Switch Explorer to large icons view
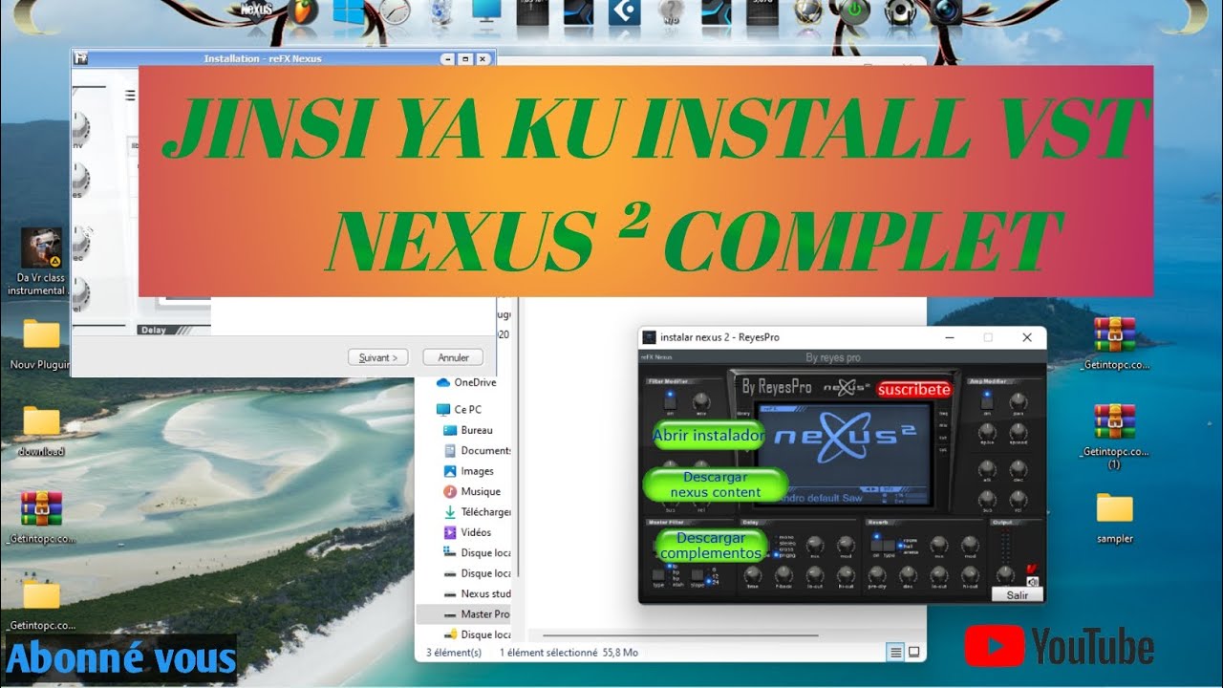The width and height of the screenshot is (1223, 688). pyautogui.click(x=913, y=653)
